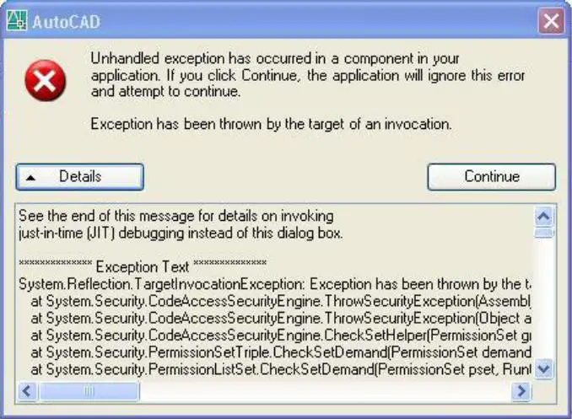
Task: Click the empty horizontal scrollbar track
Action: 326,391
